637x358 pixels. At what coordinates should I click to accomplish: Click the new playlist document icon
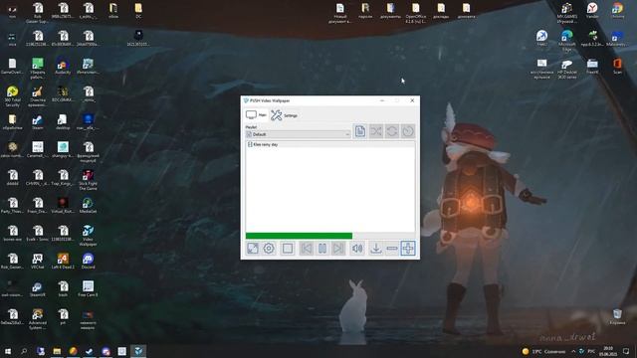360,131
